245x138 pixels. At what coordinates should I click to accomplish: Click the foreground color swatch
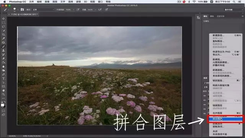tap(2, 105)
